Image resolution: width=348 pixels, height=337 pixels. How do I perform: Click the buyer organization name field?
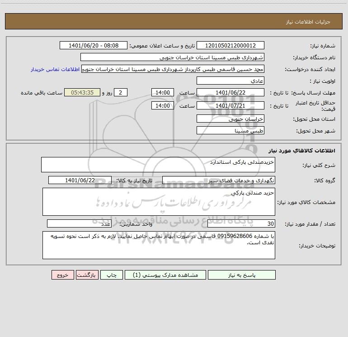(x=172, y=57)
